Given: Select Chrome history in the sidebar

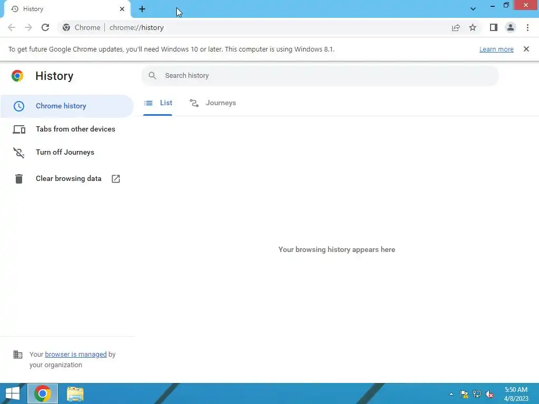Looking at the screenshot, I should pyautogui.click(x=67, y=106).
